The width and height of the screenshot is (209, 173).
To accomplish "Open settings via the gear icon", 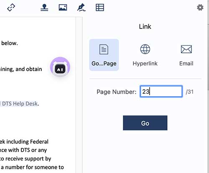I will (200, 8).
